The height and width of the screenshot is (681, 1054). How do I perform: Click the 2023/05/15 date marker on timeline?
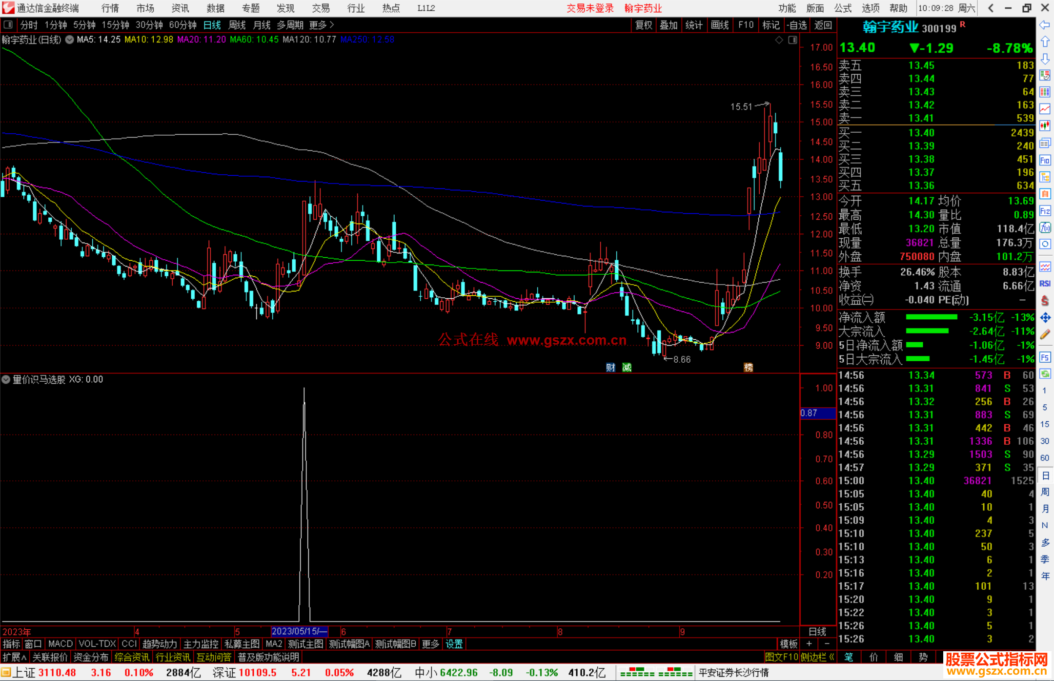click(x=299, y=631)
